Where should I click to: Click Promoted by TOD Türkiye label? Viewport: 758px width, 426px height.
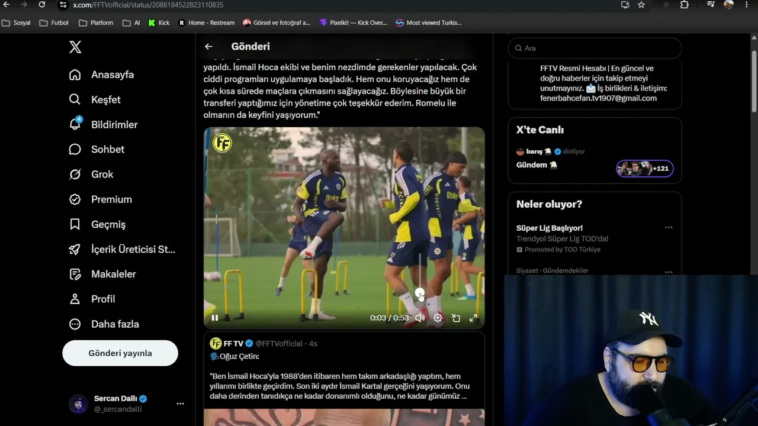coord(558,250)
